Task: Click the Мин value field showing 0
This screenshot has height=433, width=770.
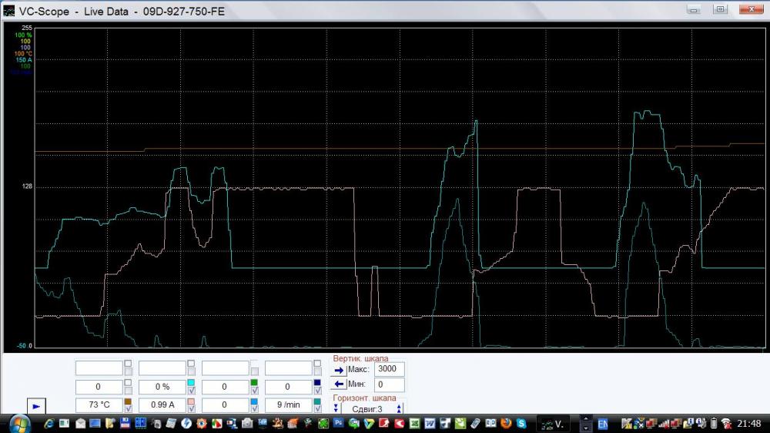Action: tap(389, 384)
